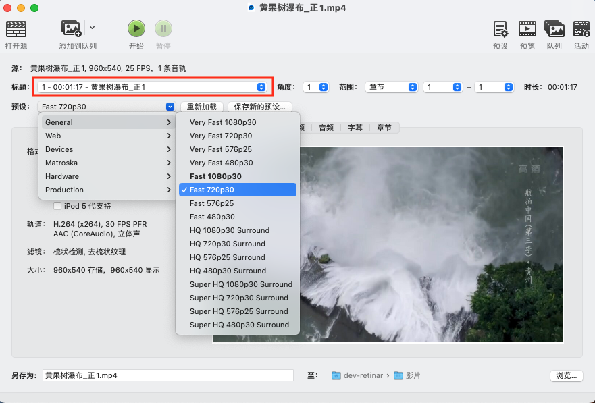
Task: Choose Super HQ 720p30 Surround preset
Action: tap(238, 298)
